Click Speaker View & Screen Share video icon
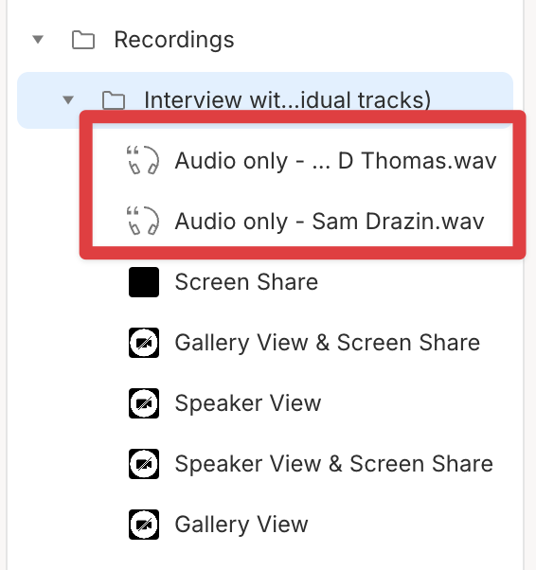This screenshot has width=536, height=570. click(144, 464)
